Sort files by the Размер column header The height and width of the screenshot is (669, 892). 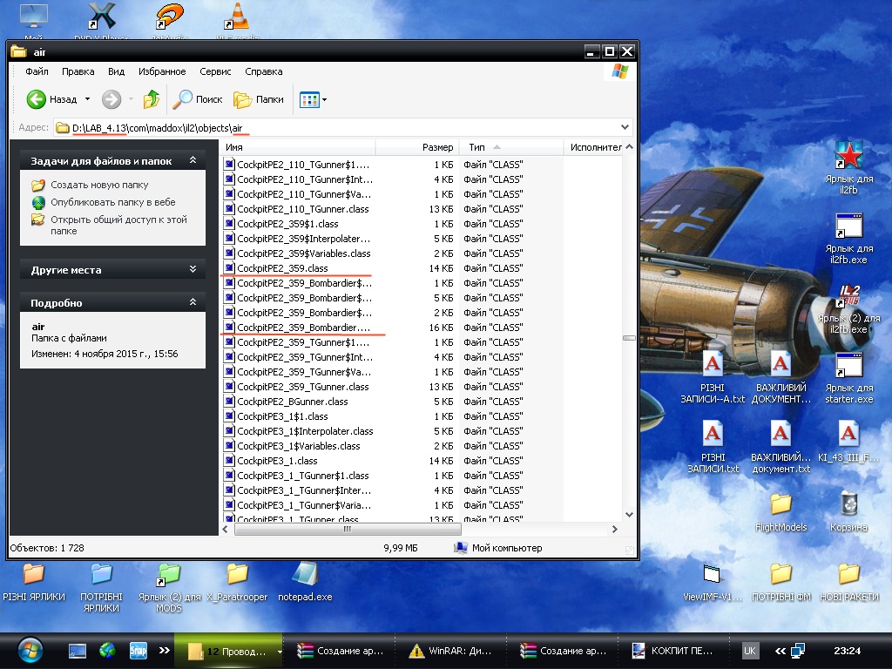[437, 148]
